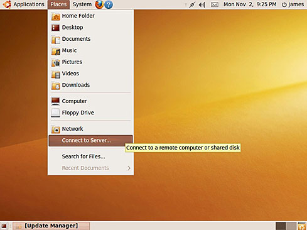Open the james user session menu
The image size is (307, 230).
[x=293, y=4]
